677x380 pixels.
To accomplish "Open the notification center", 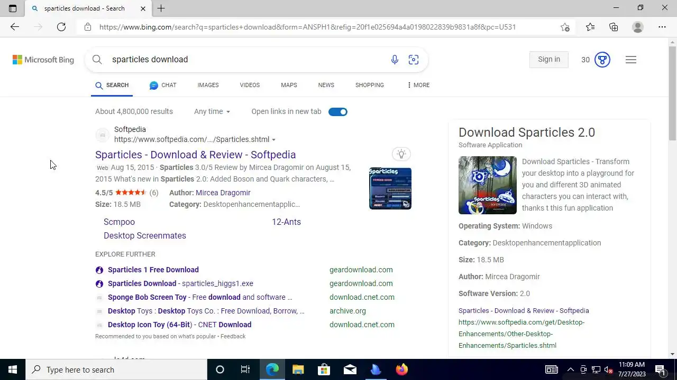I will (660, 369).
